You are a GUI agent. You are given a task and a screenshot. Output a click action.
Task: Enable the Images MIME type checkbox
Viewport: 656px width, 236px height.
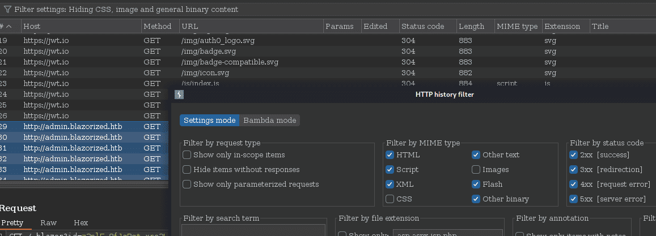point(476,170)
